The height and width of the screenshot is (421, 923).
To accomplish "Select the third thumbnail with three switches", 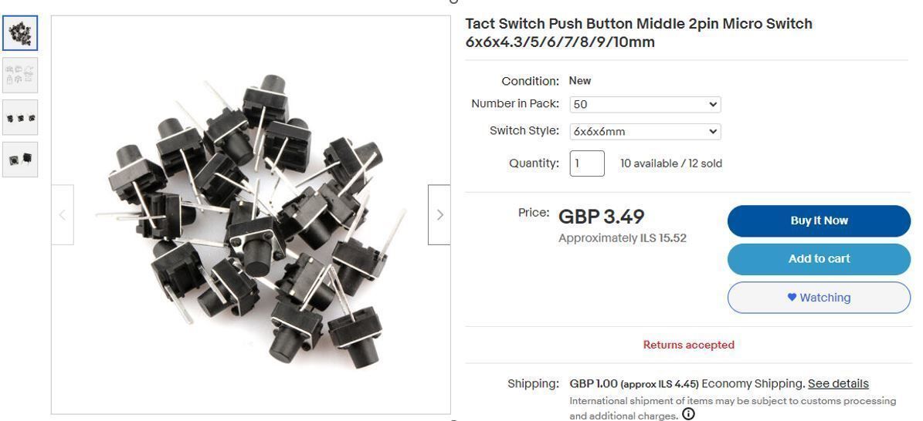I will click(x=20, y=117).
